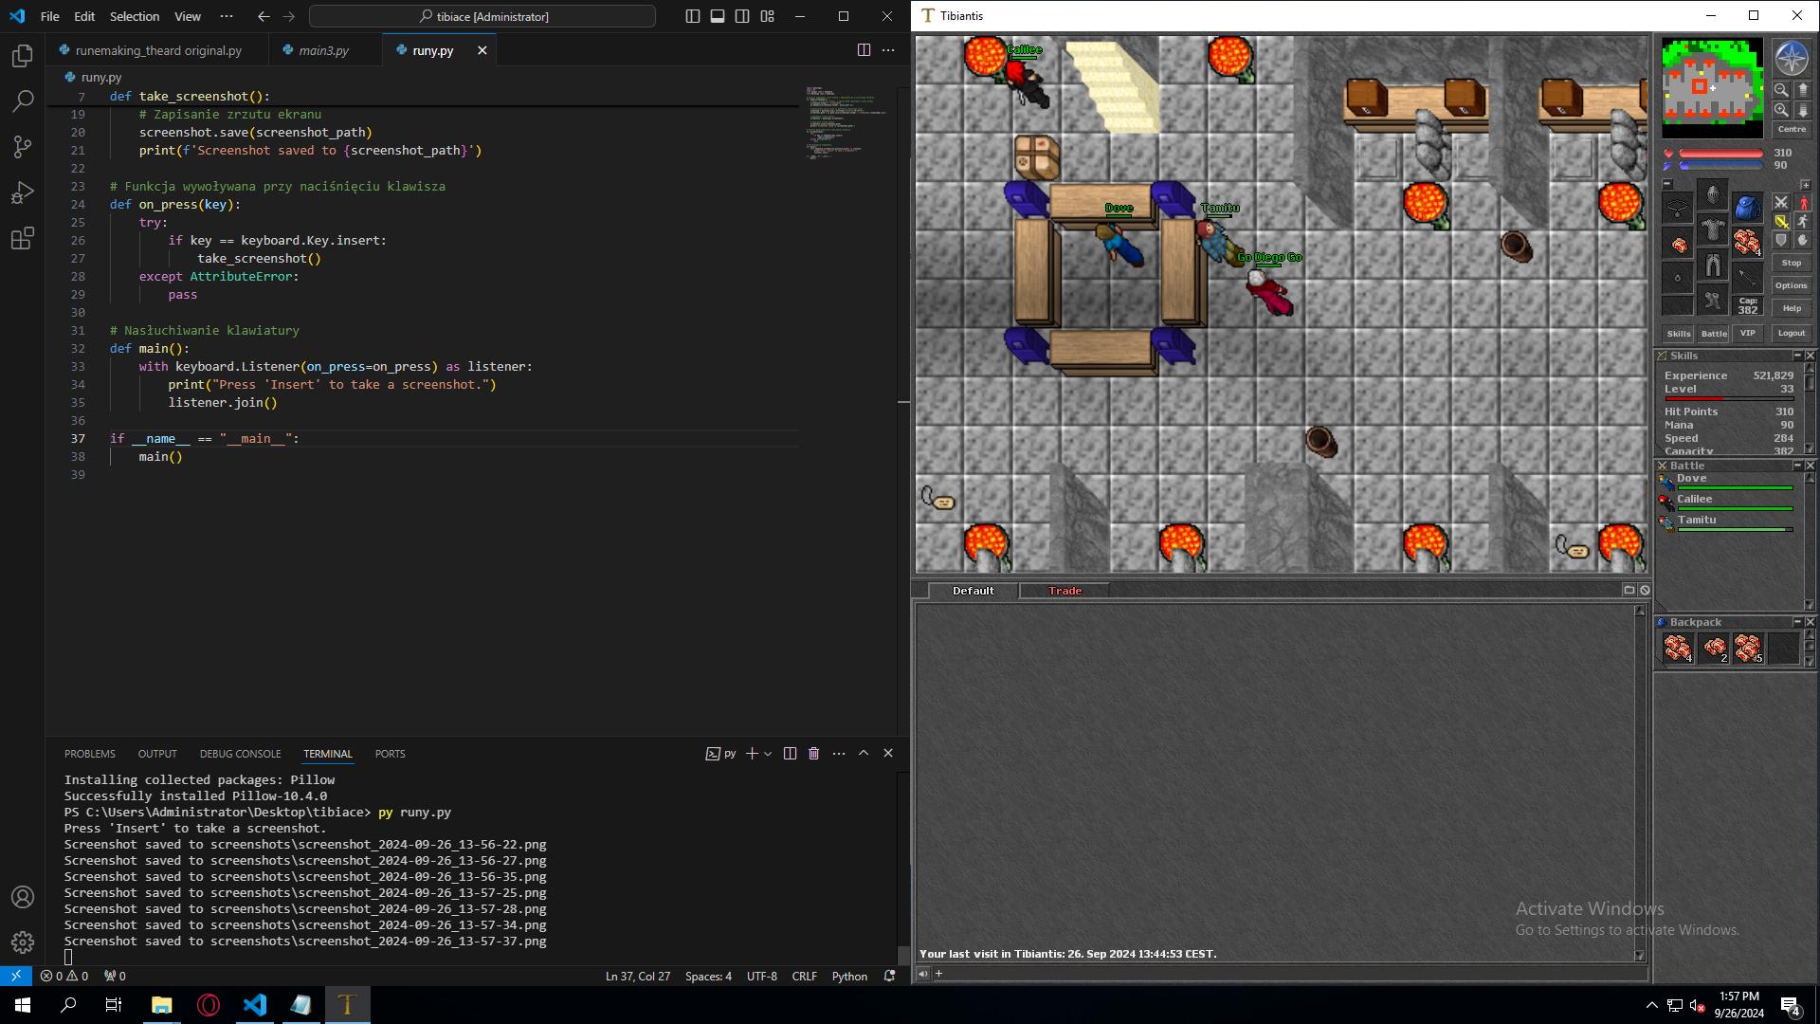Click the amulet equipment slot
This screenshot has width=1820, height=1024.
1677,208
